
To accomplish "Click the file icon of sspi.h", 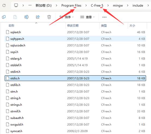I will (x=7, y=52).
